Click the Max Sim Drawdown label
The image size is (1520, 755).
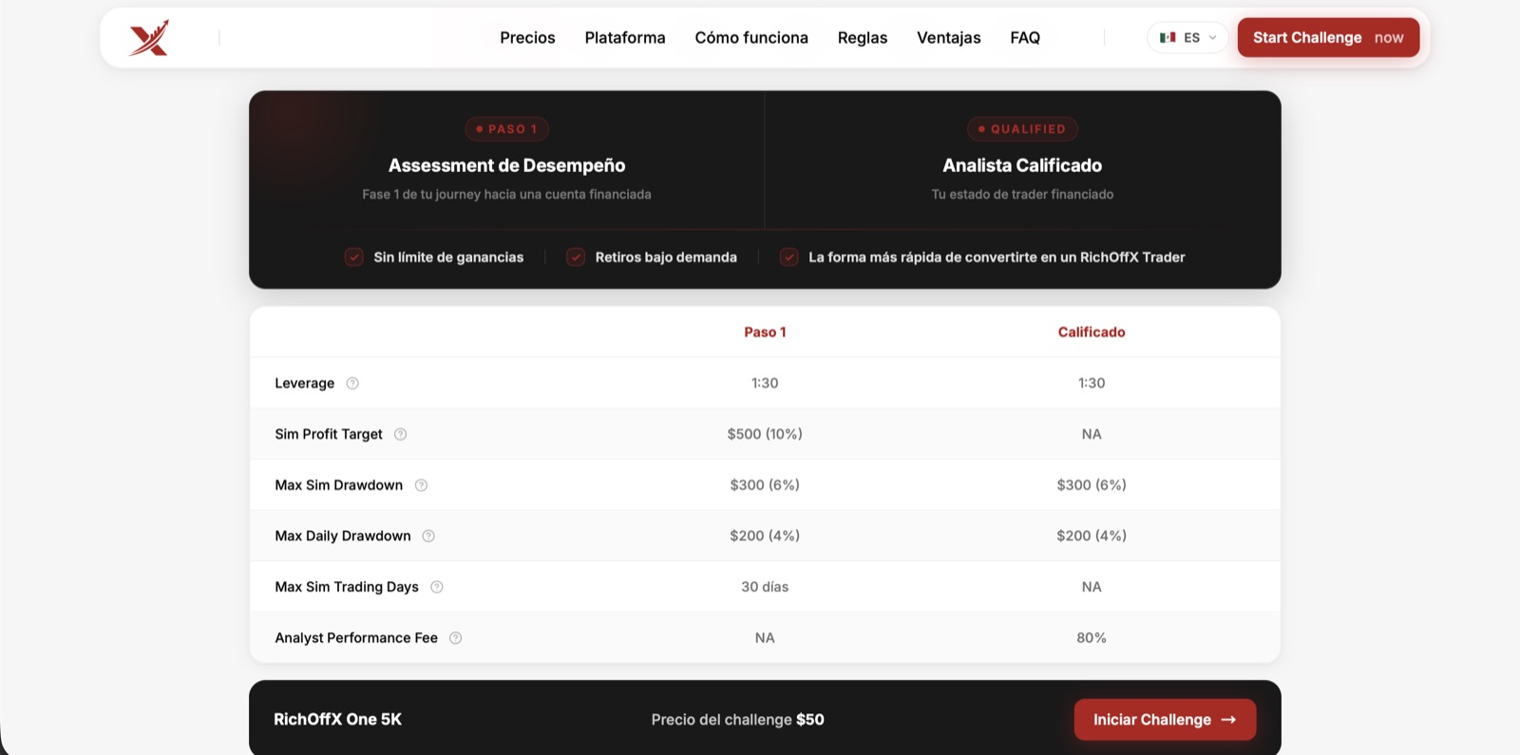pos(339,485)
